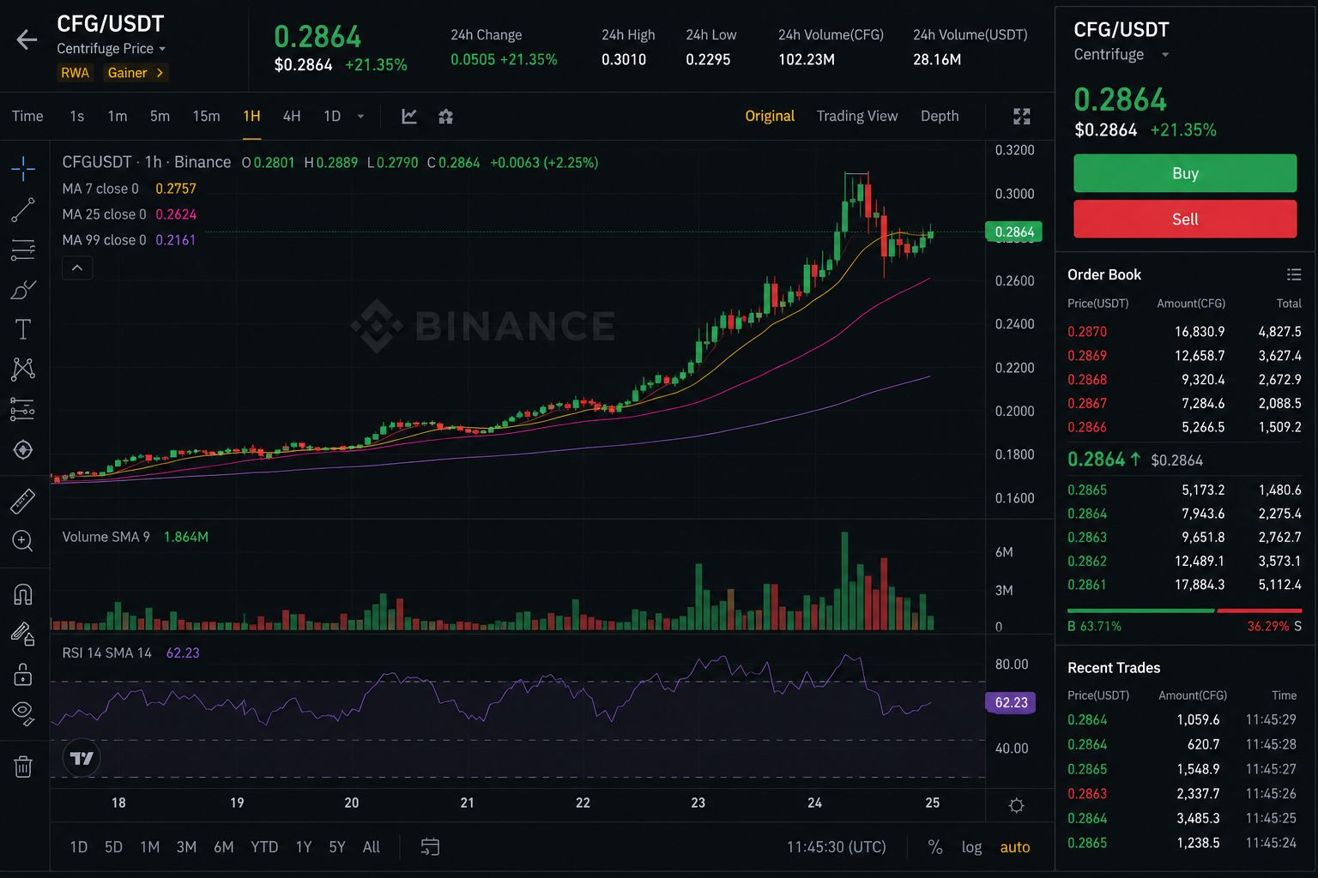Open the horizontal lines / Fib tool
The height and width of the screenshot is (878, 1318).
pos(23,250)
